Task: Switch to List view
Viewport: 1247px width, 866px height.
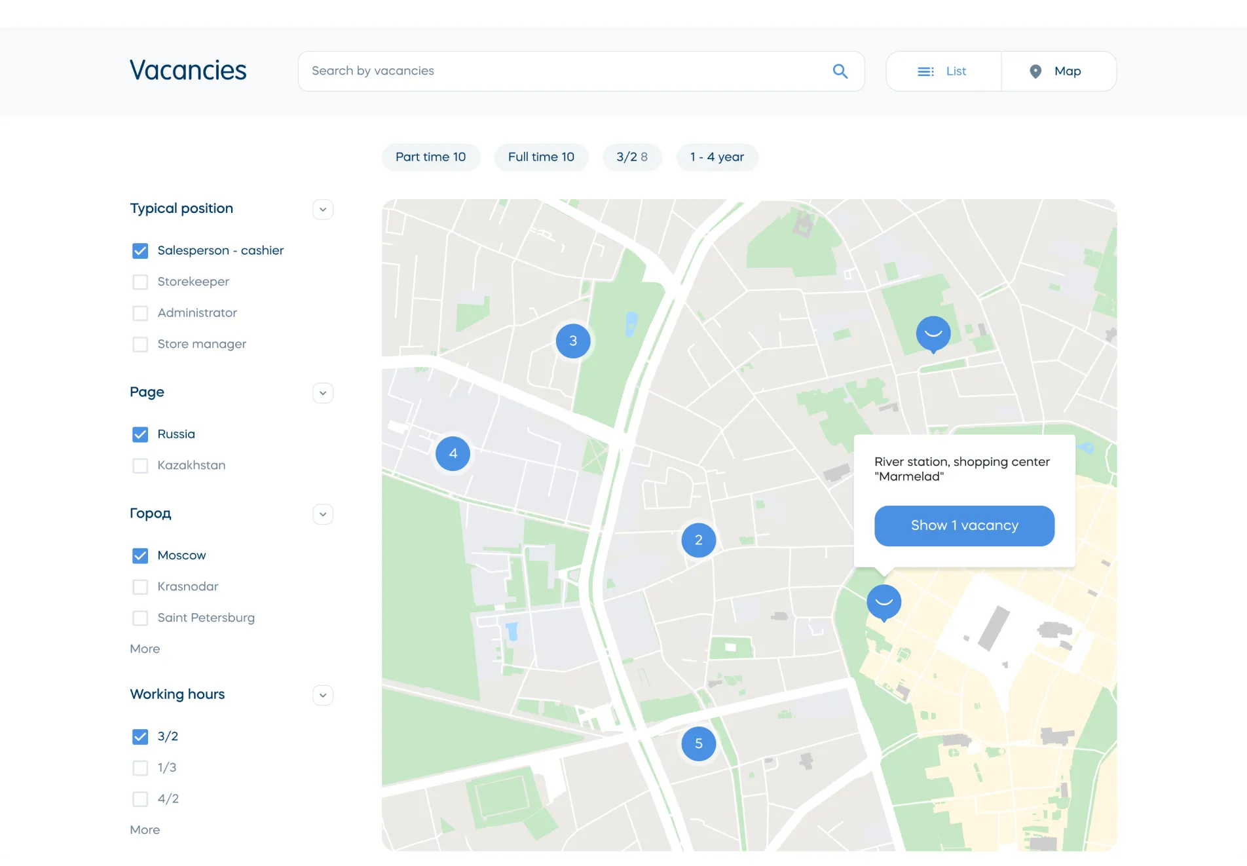Action: pyautogui.click(x=943, y=71)
